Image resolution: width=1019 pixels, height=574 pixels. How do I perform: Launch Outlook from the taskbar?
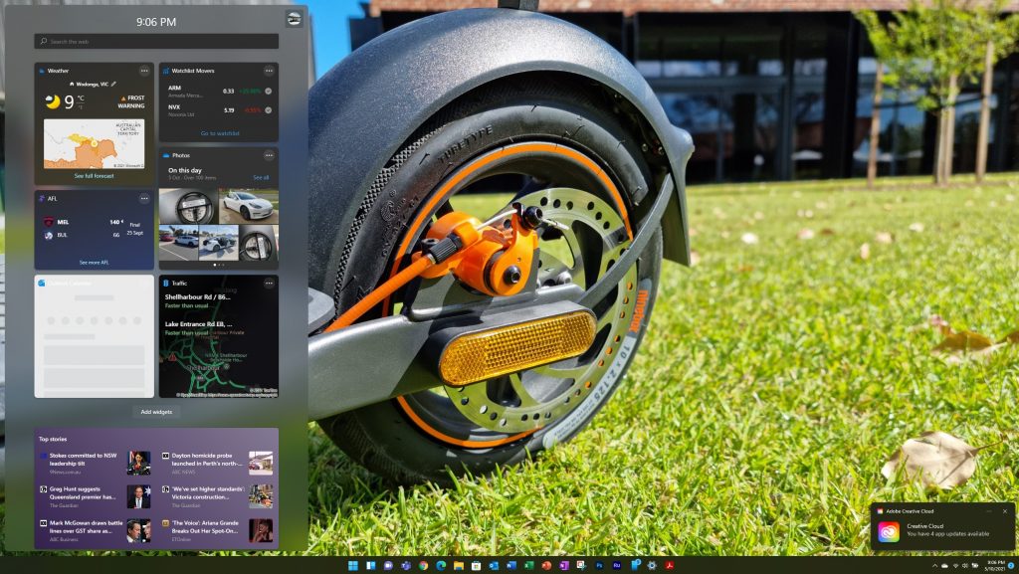(x=494, y=566)
